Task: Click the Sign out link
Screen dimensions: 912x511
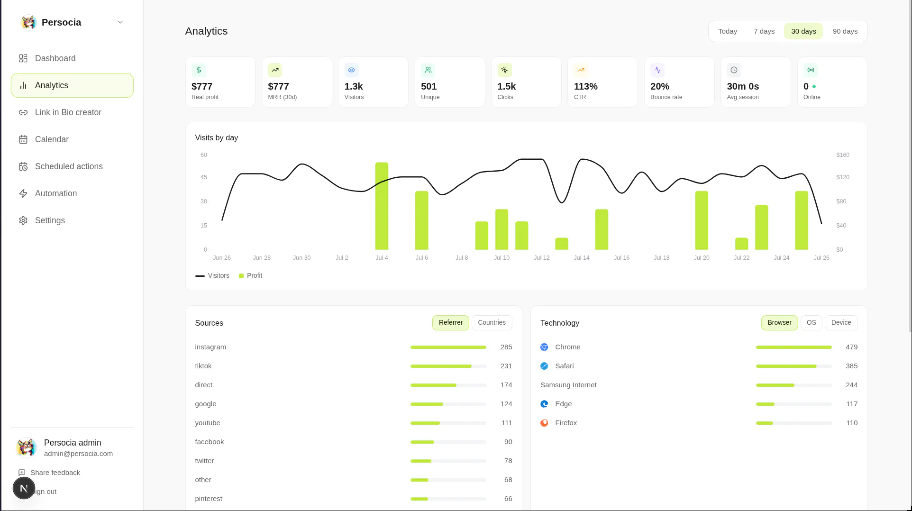Action: (45, 492)
